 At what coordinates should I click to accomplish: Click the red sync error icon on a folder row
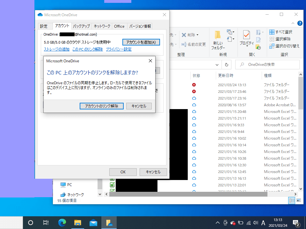tap(194, 85)
